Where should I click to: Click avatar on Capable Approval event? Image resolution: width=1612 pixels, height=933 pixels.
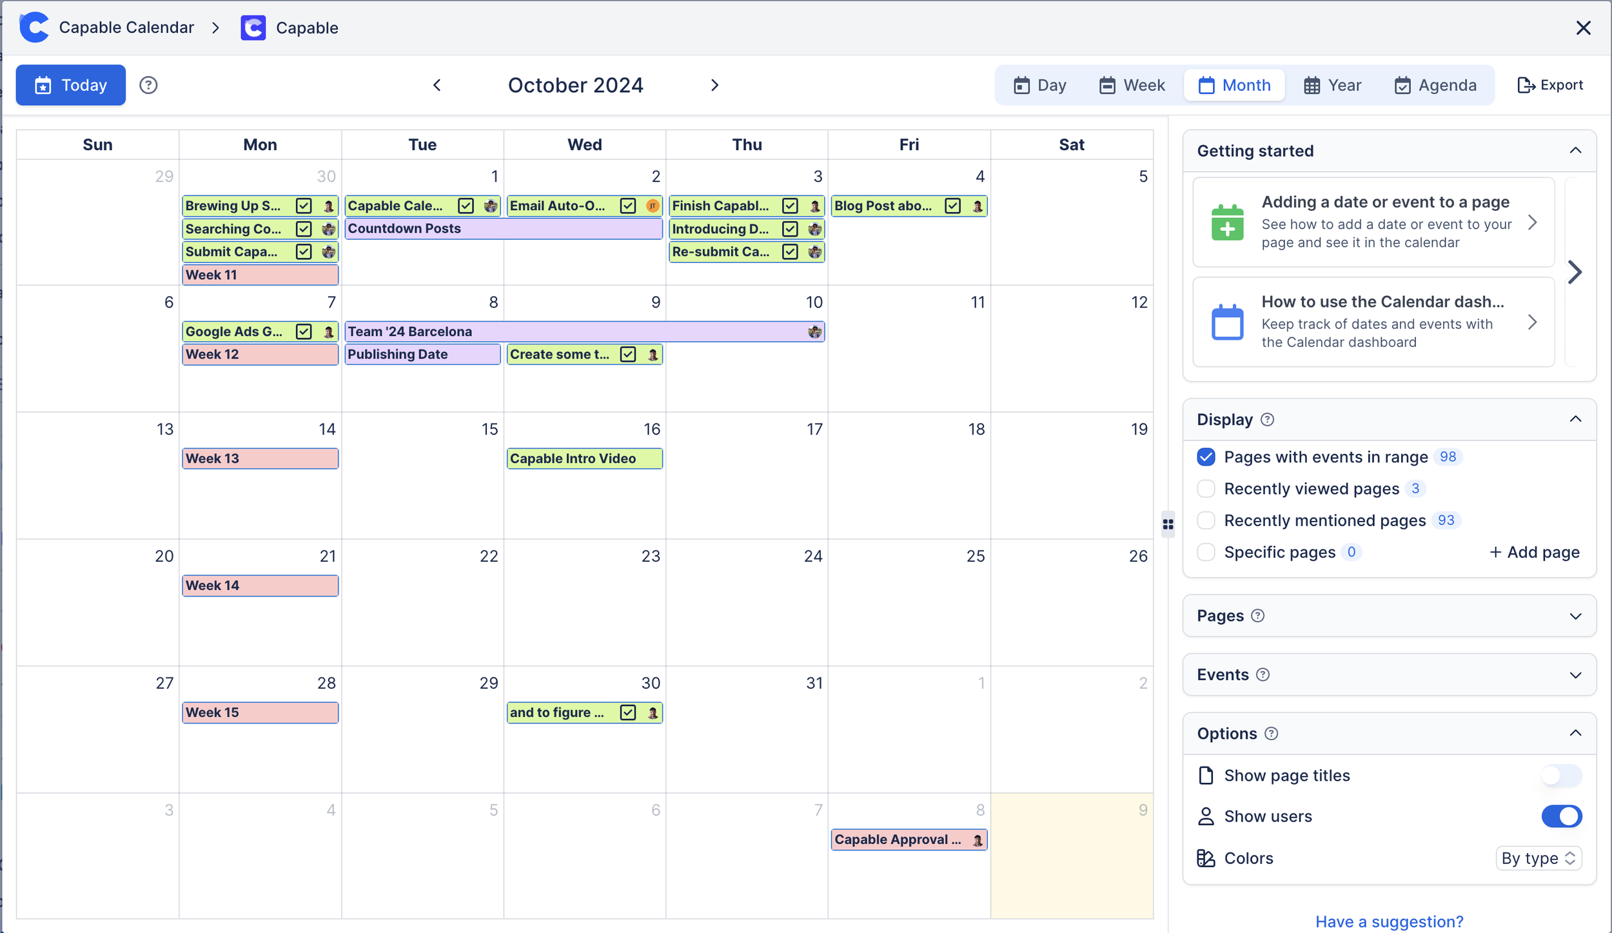pos(978,840)
